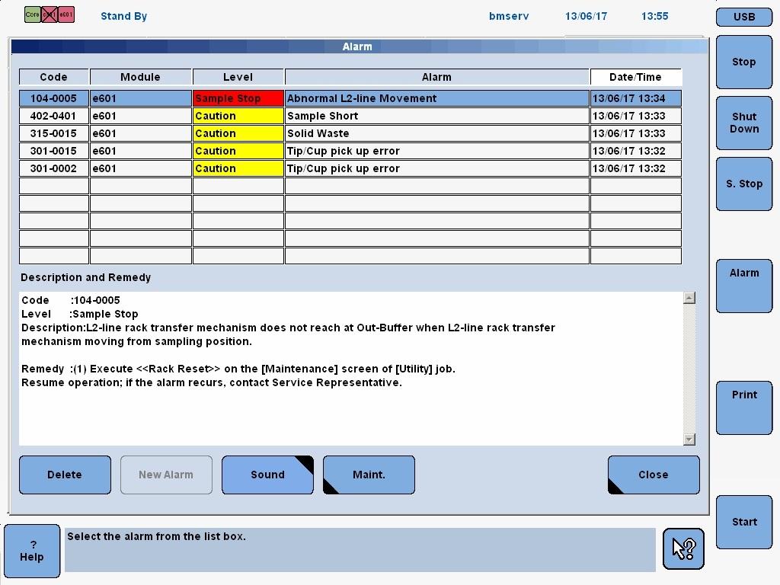Delete the selected alarm

pyautogui.click(x=65, y=475)
